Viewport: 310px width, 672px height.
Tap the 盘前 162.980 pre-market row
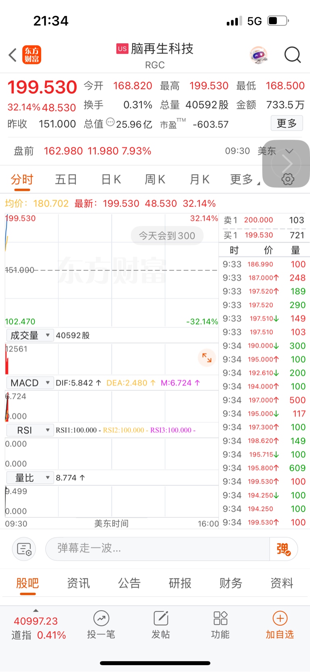[155, 151]
